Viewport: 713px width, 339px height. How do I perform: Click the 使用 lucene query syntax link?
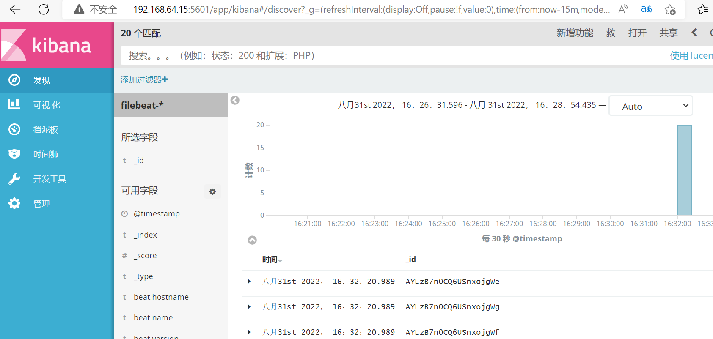[x=691, y=55]
